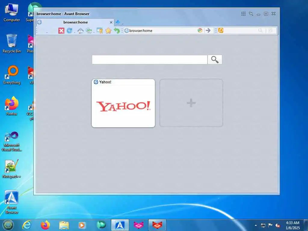Open the Favorites panel icon with star on window

100,31
